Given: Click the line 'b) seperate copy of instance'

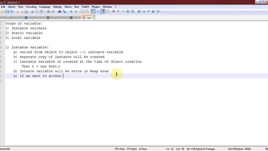Looking at the screenshot, I should [59, 57].
